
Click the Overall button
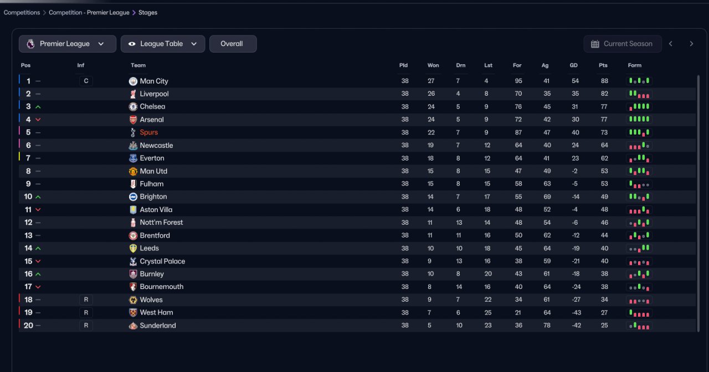pyautogui.click(x=233, y=44)
